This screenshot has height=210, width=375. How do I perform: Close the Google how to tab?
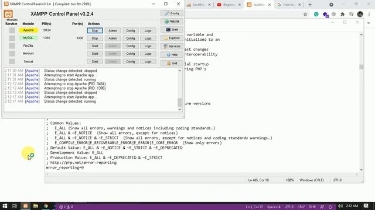coord(299,5)
